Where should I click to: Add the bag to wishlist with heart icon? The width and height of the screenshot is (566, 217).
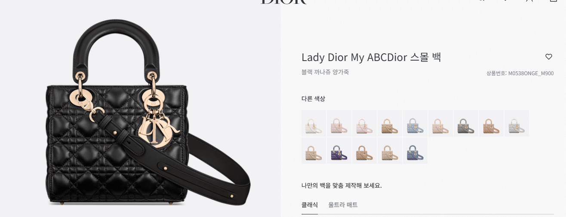pyautogui.click(x=548, y=57)
